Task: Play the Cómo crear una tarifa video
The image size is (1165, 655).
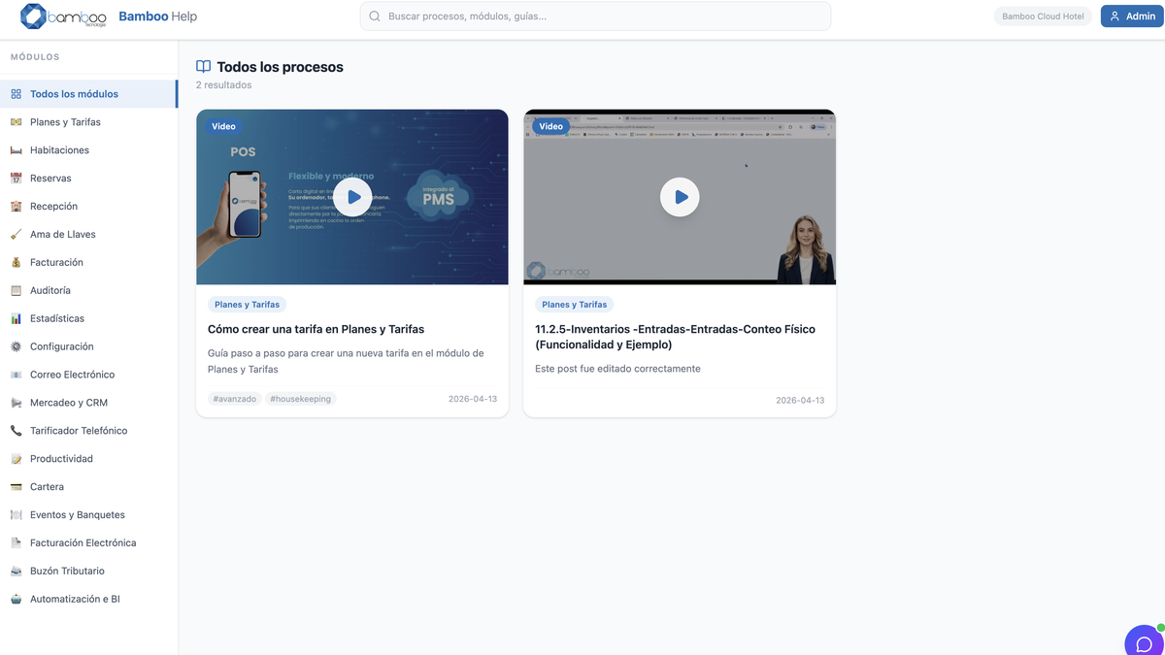Action: click(352, 197)
